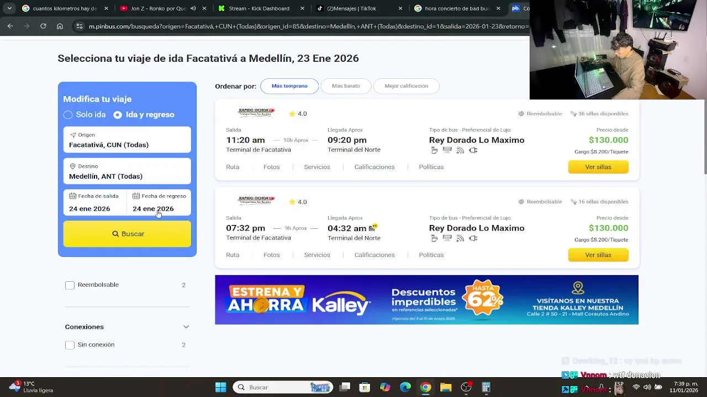Sort by 'Más barato'
Viewport: 707px width, 397px height.
(x=346, y=86)
